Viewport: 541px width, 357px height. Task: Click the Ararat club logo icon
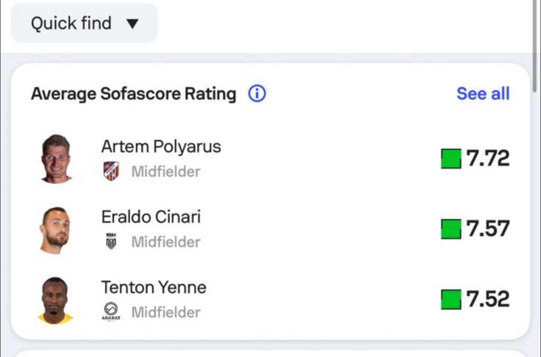111,312
